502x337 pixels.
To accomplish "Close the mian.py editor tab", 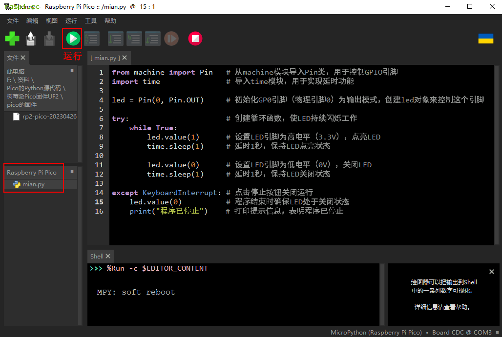I will [x=125, y=58].
